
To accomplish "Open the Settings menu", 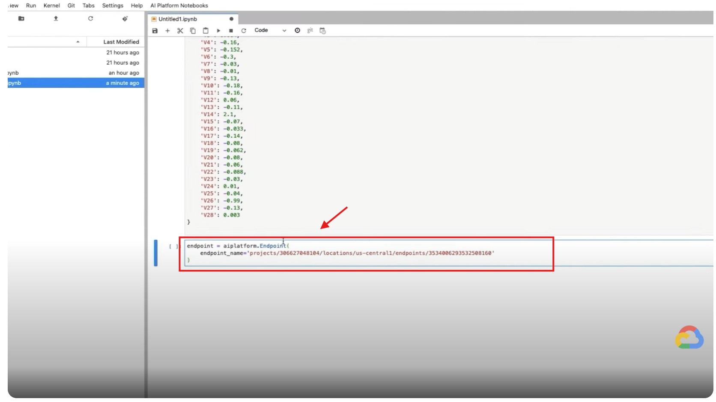I will pyautogui.click(x=113, y=6).
